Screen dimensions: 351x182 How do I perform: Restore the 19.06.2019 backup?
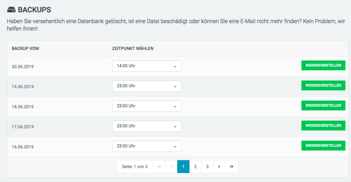tap(323, 86)
